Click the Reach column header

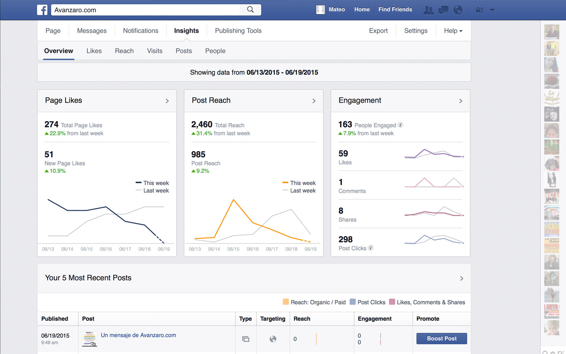tap(302, 319)
